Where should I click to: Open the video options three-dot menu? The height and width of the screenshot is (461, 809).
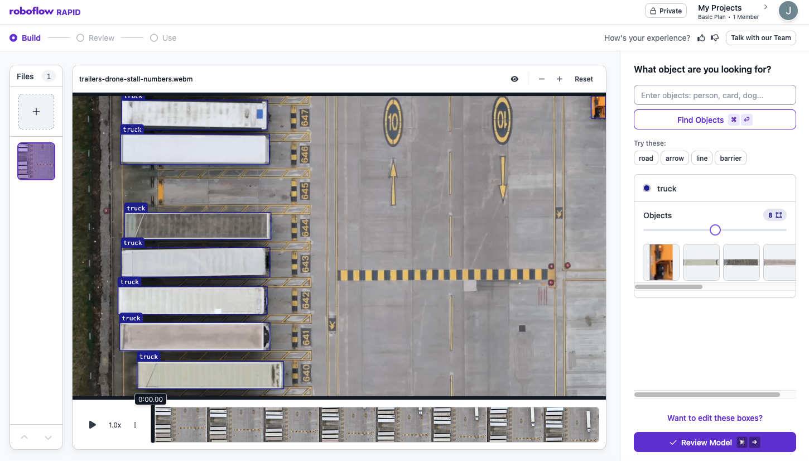pos(135,425)
